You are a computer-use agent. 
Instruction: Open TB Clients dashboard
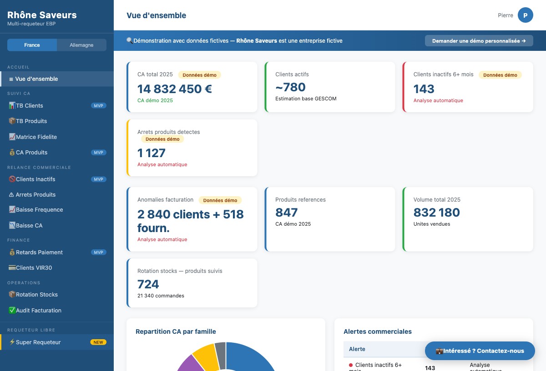57,105
